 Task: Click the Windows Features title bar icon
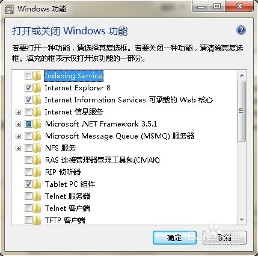9,9
